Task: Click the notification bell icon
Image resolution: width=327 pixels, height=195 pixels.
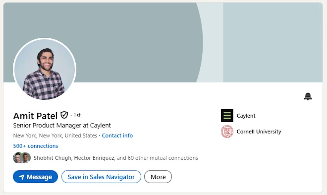Action: 308,96
